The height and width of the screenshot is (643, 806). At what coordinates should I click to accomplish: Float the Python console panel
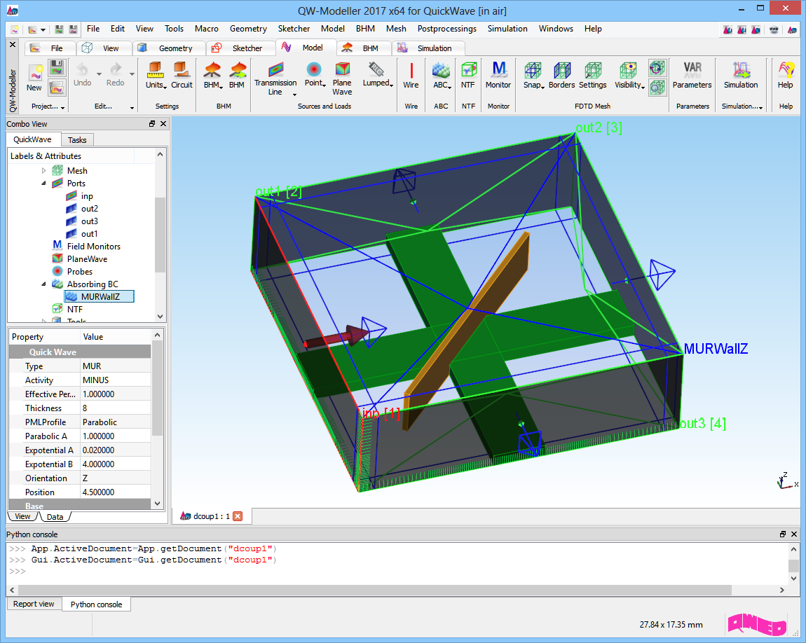click(782, 534)
